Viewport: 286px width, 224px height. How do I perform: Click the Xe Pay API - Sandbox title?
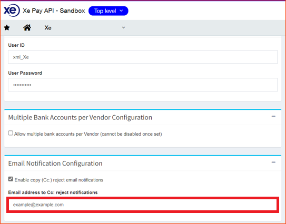(x=54, y=11)
